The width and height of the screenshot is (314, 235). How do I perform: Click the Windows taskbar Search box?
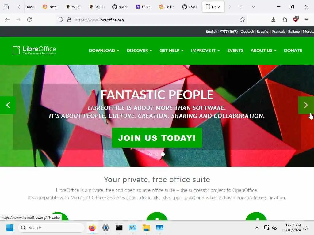[51, 228]
